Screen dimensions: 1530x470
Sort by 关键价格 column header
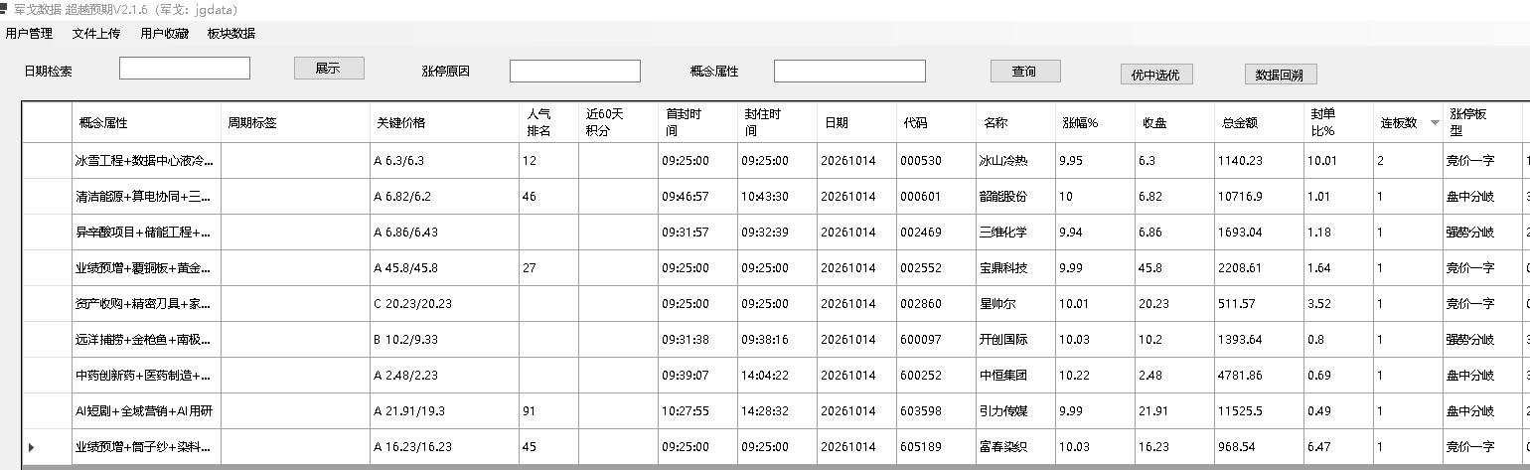point(444,123)
